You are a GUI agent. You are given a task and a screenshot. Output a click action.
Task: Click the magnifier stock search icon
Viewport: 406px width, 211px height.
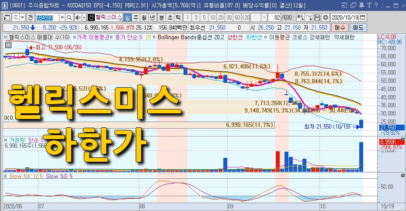[69, 17]
